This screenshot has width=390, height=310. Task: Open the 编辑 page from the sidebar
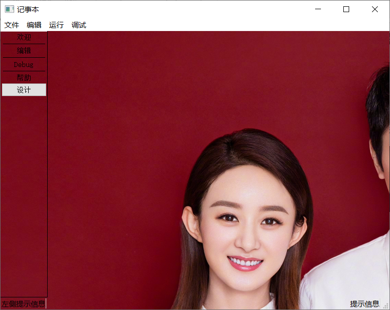[x=23, y=51]
